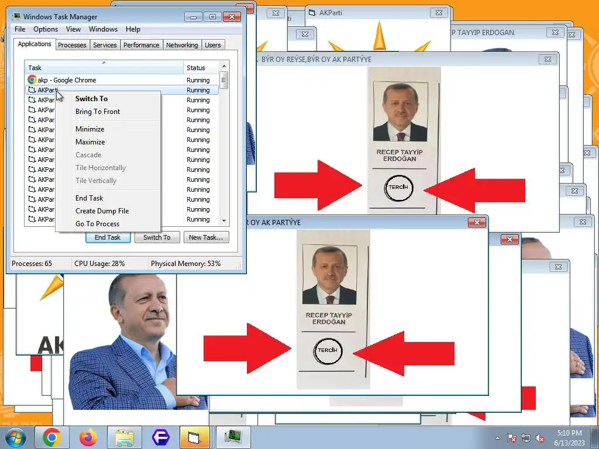Close the 'OY AK PARTÝYE' front popup
This screenshot has width=599, height=449.
coord(477,222)
